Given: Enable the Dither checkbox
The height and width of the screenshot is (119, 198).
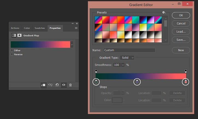Looking at the screenshot, I should (x=12, y=50).
